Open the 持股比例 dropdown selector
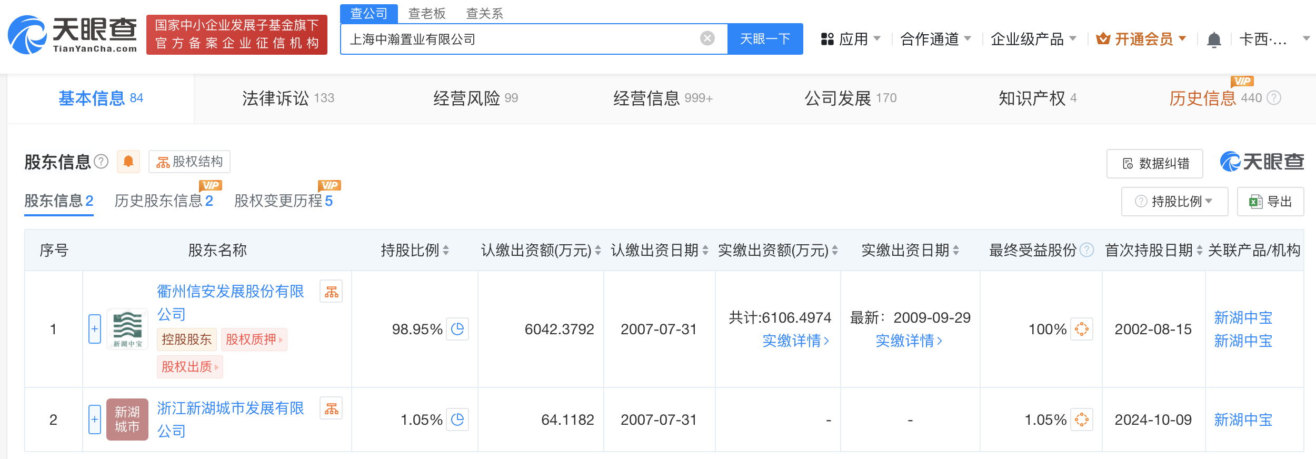The height and width of the screenshot is (459, 1316). [1174, 202]
